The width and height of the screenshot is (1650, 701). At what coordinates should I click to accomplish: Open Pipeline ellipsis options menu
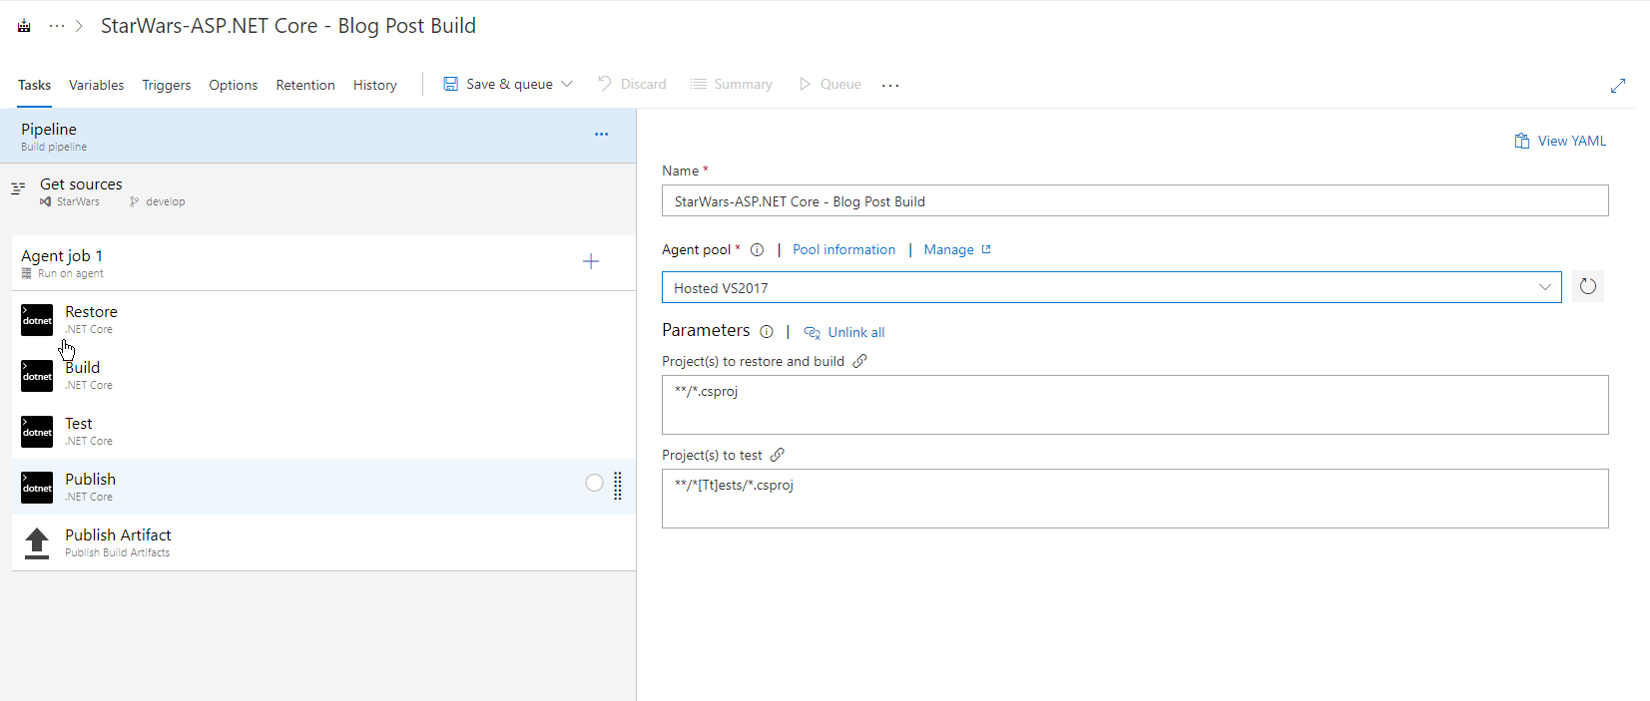(601, 134)
